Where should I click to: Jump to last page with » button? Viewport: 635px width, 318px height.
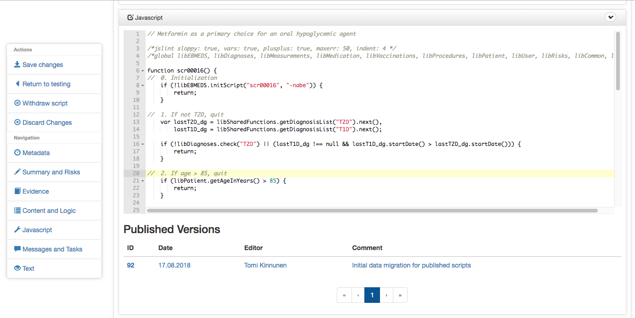(x=400, y=295)
